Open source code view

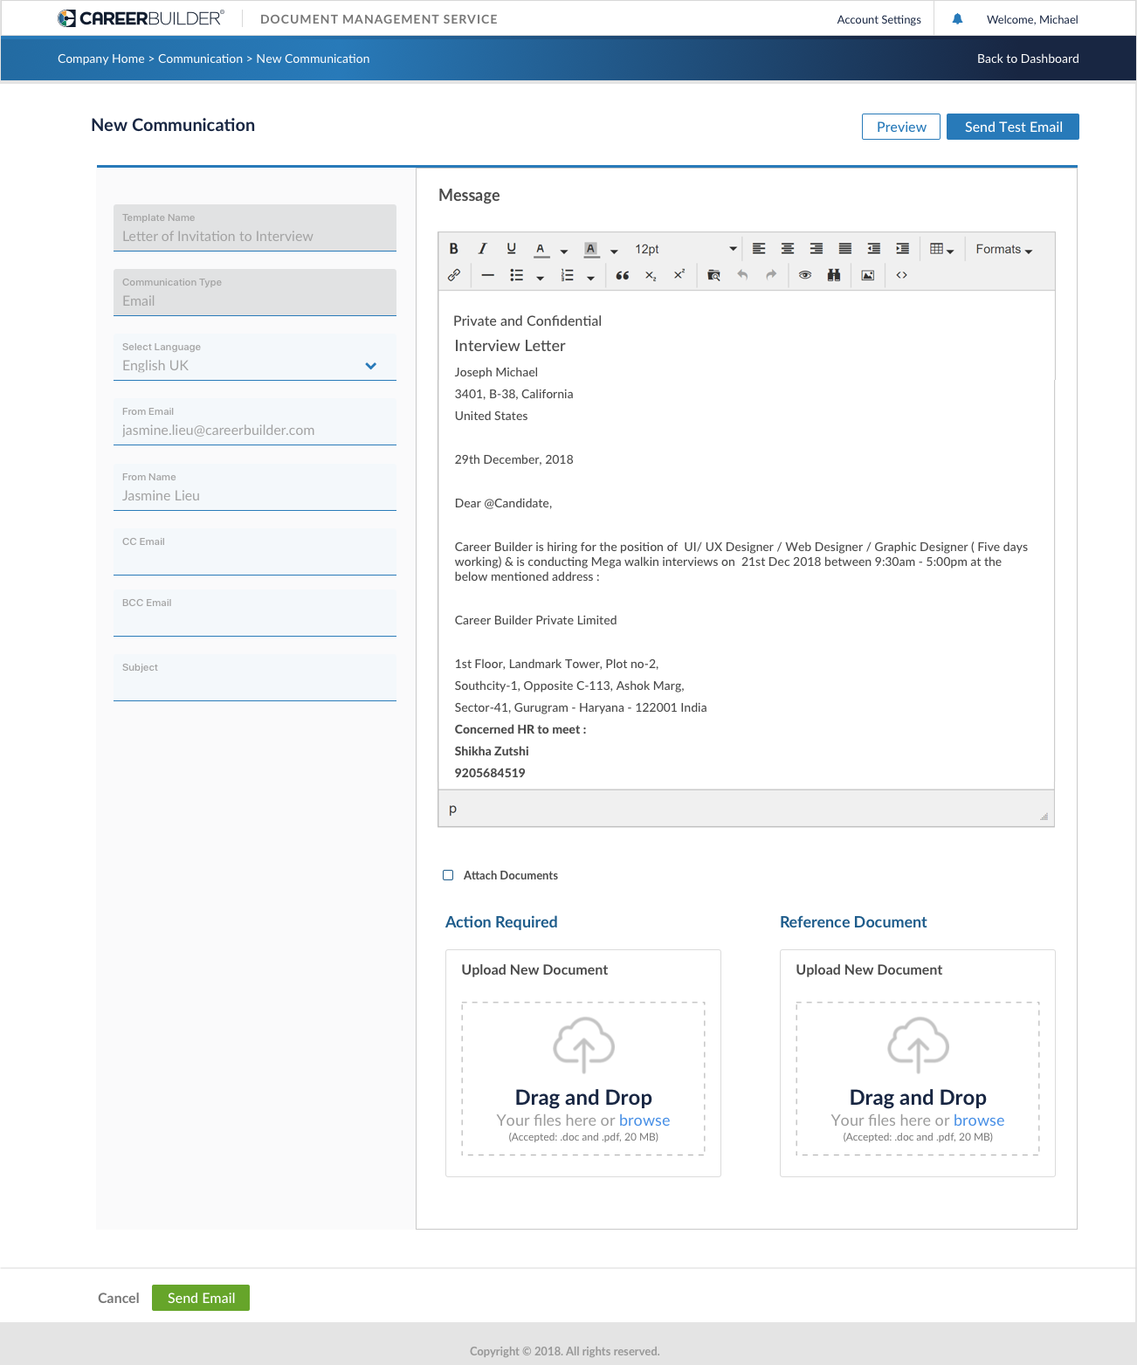[x=902, y=275]
